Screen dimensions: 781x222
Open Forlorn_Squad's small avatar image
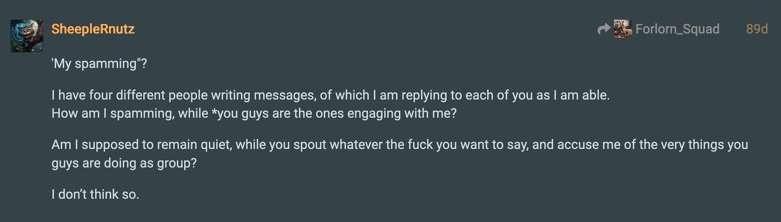pos(623,29)
